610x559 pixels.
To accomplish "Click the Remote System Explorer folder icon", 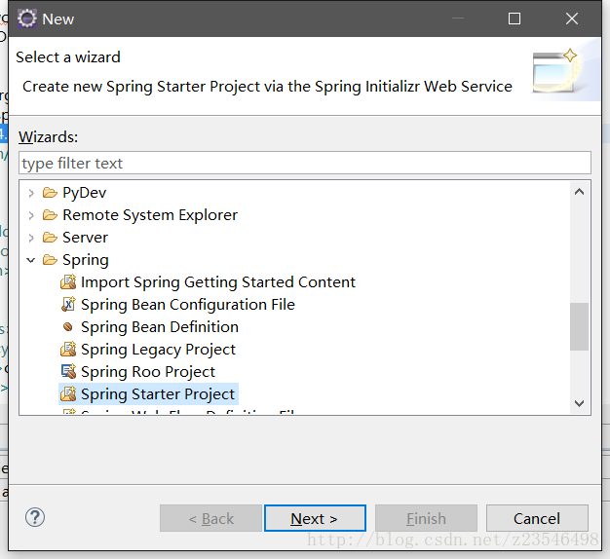I will coord(50,215).
